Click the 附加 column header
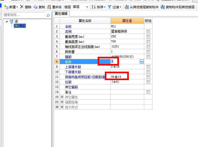The image size is (198, 147). 148,21
